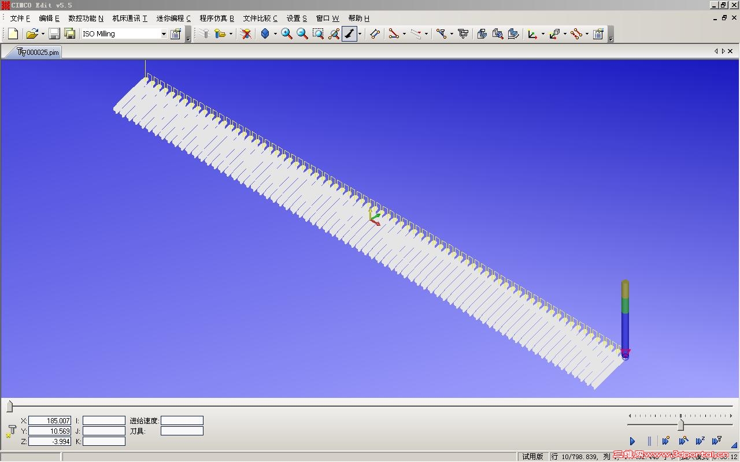Save the file with the floppy disk icon
This screenshot has width=740, height=462.
point(54,33)
